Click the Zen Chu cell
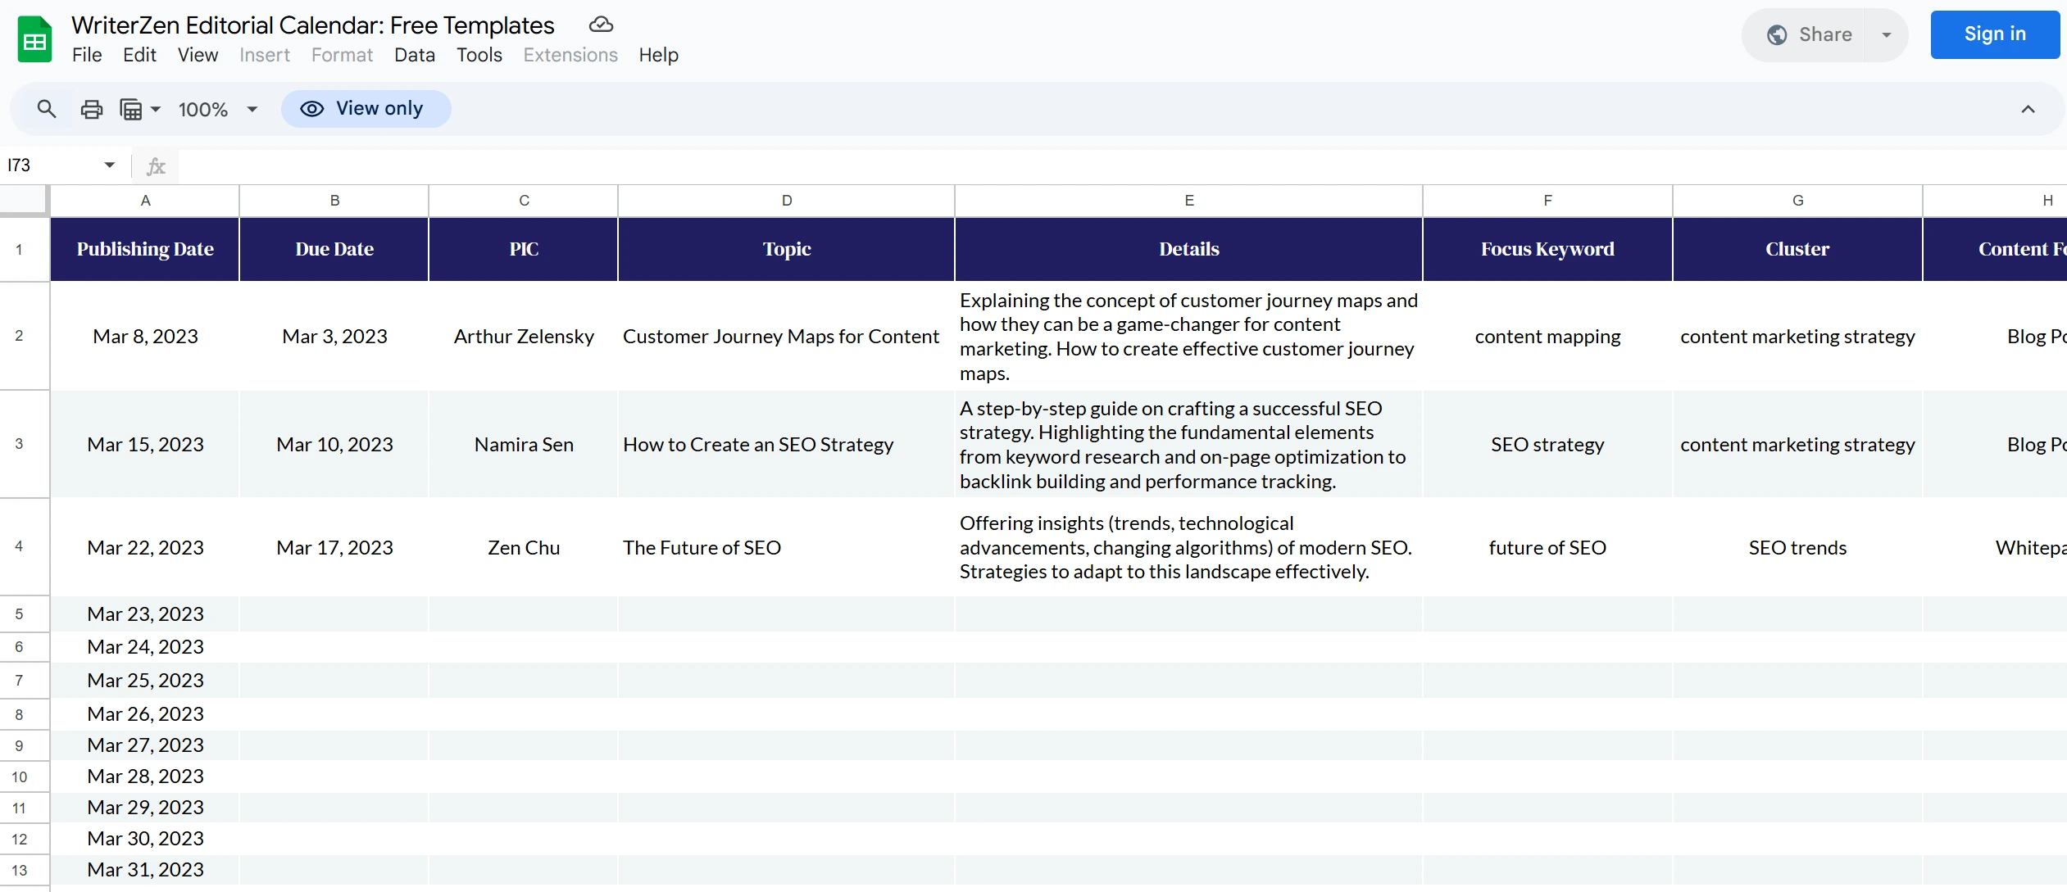Screen dimensions: 2067x892 pos(524,547)
